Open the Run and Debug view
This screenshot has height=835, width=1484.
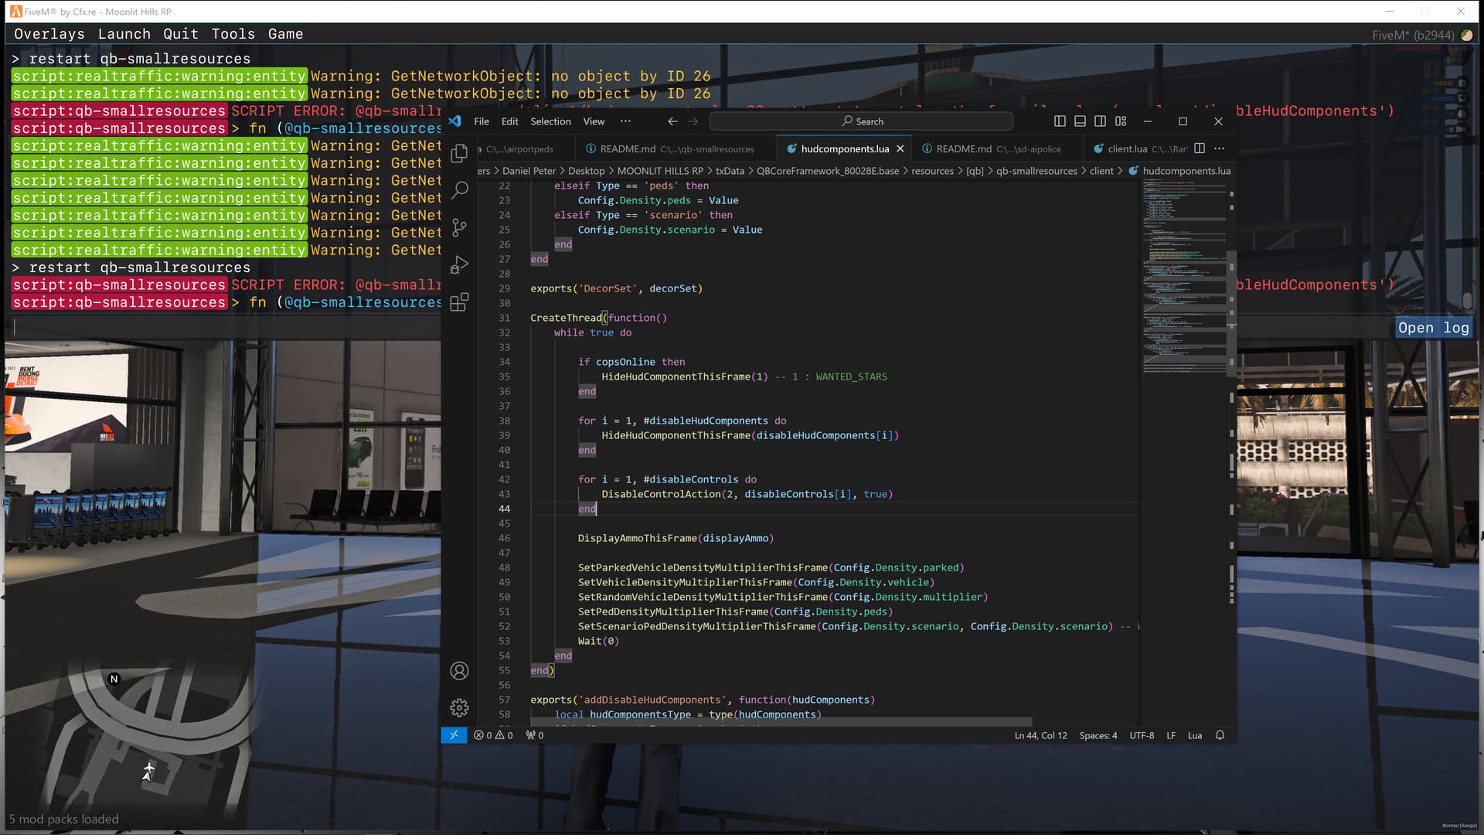click(x=459, y=265)
